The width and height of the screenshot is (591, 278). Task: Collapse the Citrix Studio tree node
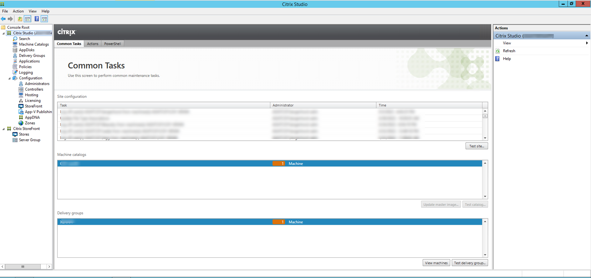pyautogui.click(x=4, y=33)
